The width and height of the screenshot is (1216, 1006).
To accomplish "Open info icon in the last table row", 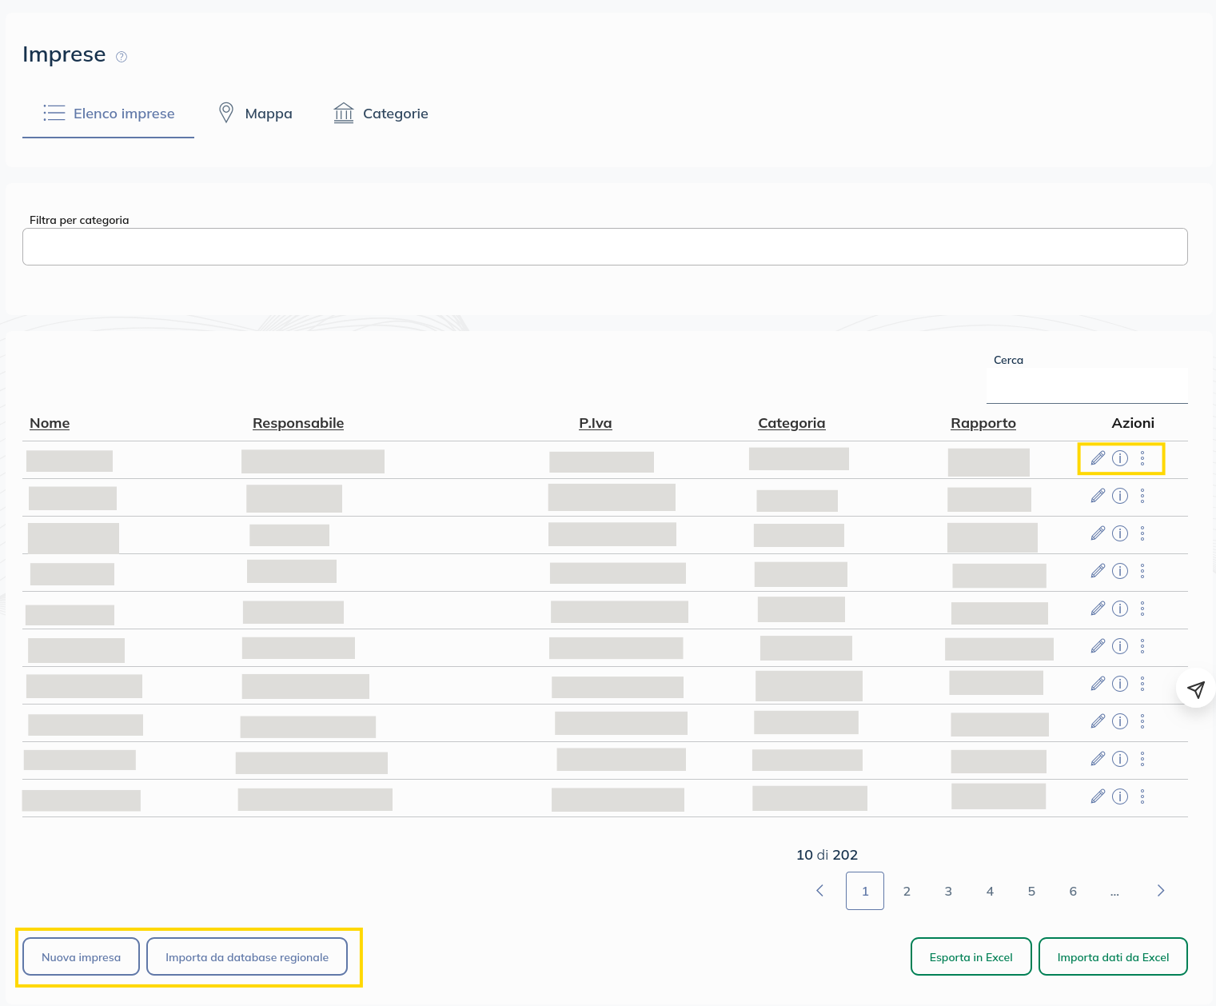I will tap(1120, 796).
